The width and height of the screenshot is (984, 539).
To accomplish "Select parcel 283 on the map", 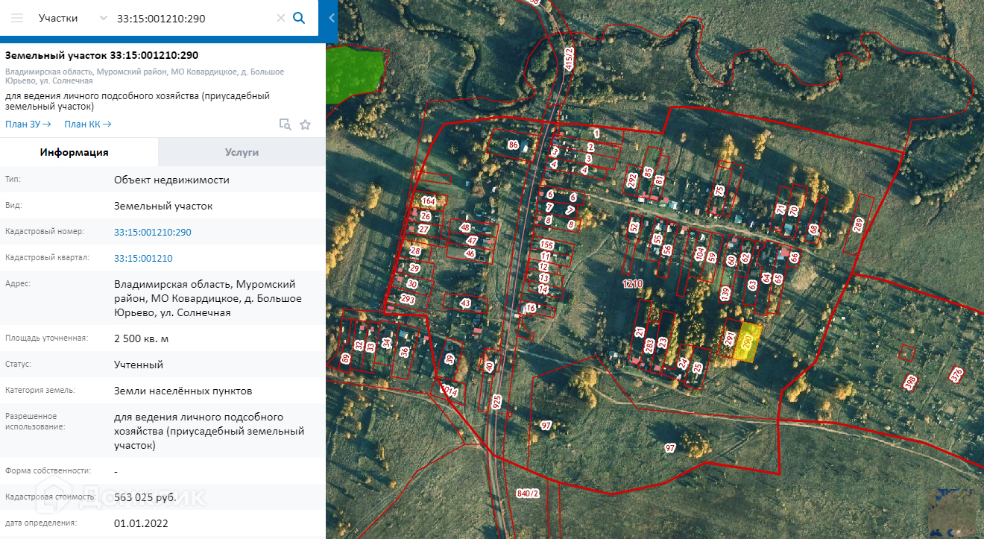I will 649,345.
